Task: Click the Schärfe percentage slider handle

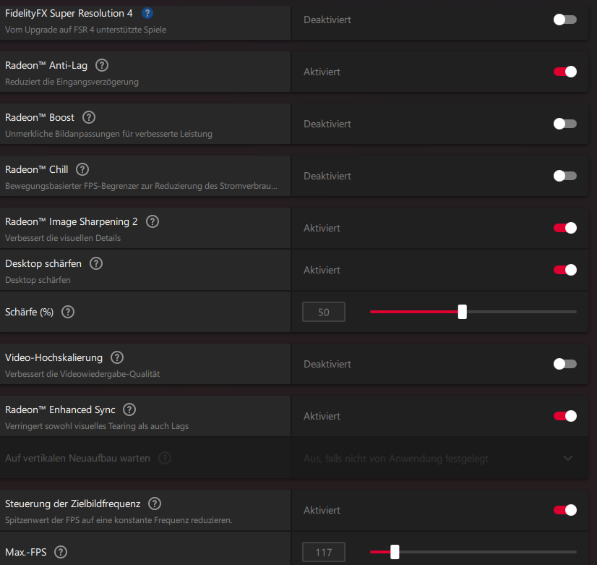Action: tap(463, 312)
